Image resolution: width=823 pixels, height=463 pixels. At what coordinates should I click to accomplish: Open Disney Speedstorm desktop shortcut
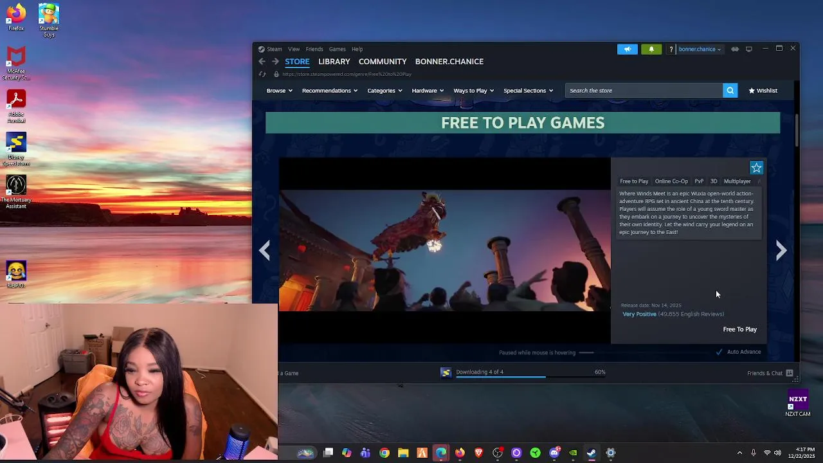[x=16, y=149]
